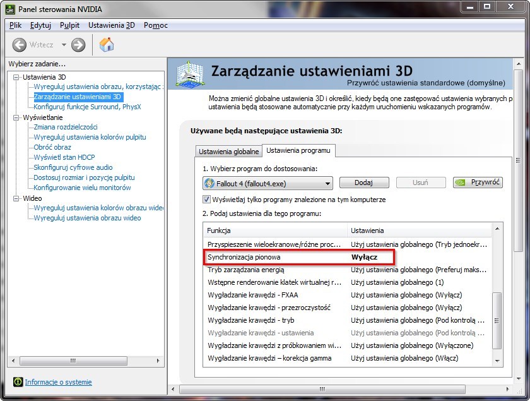Click task tree scroll left arrow
Screen dimensions: 530x401
(13, 361)
